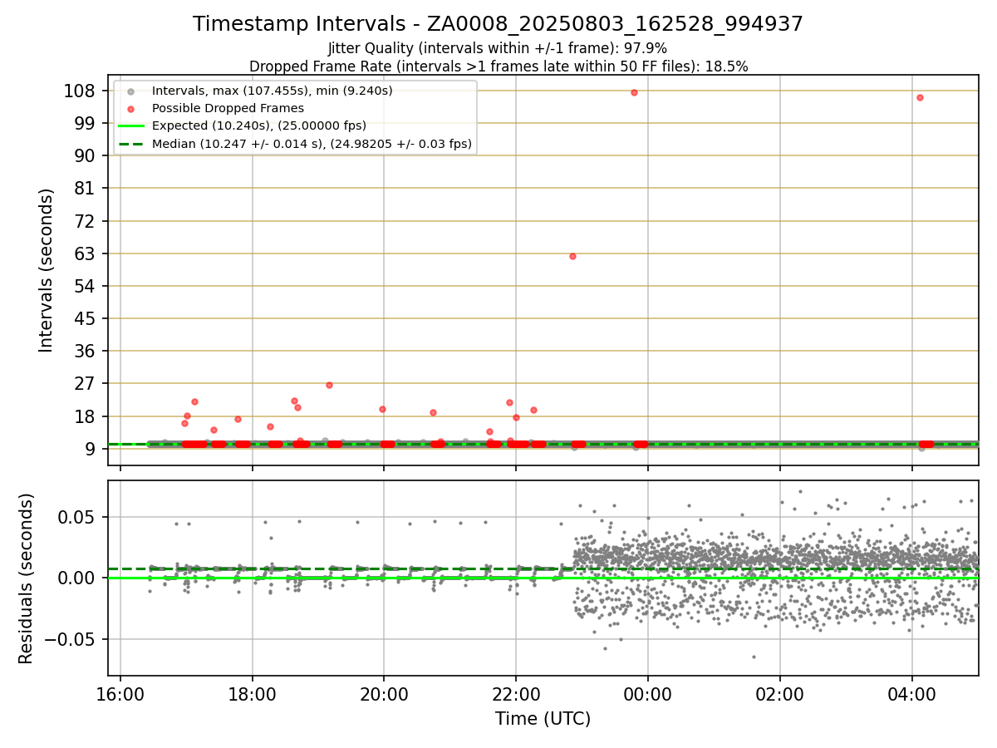Image resolution: width=997 pixels, height=748 pixels.
Task: Click x-axis tick label 20:00
Action: (x=384, y=693)
